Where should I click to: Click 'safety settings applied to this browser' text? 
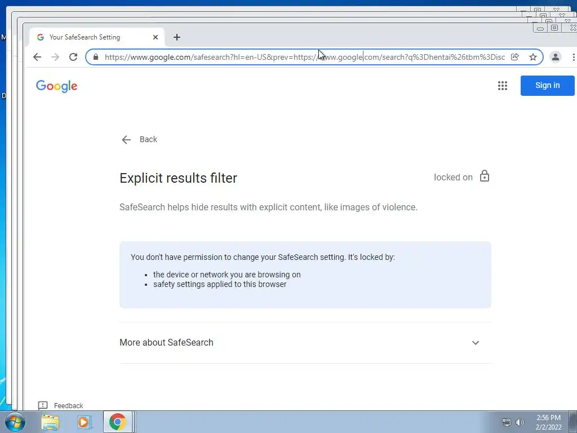point(220,284)
